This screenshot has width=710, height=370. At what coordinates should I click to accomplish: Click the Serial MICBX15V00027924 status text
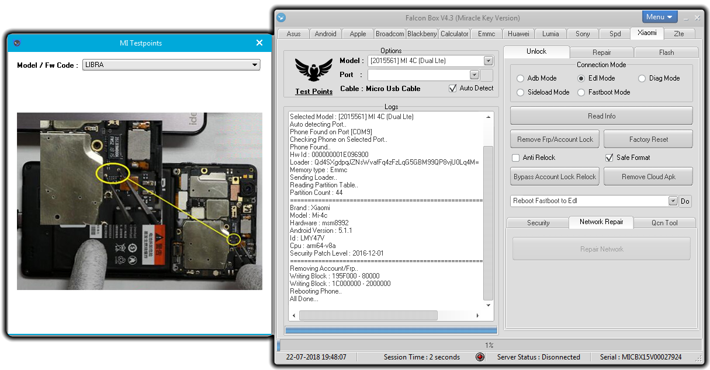pyautogui.click(x=640, y=357)
